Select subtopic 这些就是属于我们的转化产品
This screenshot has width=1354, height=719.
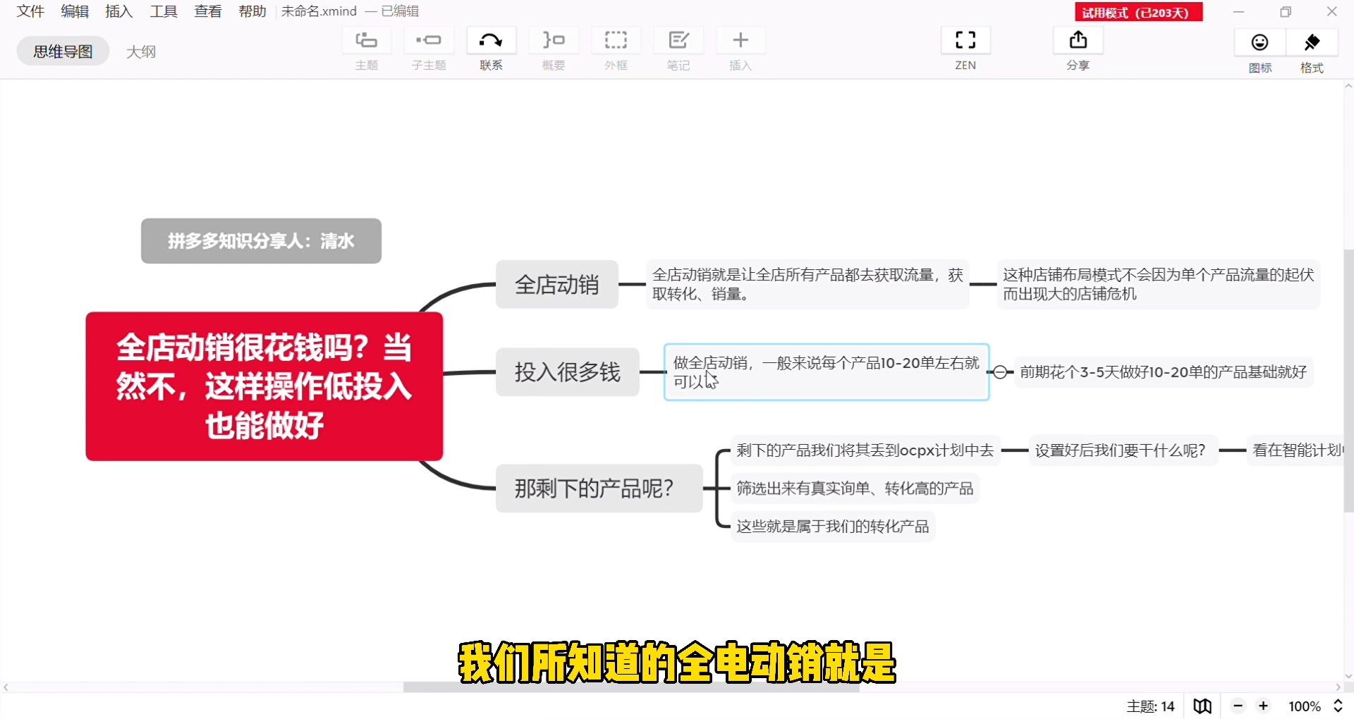tap(833, 527)
